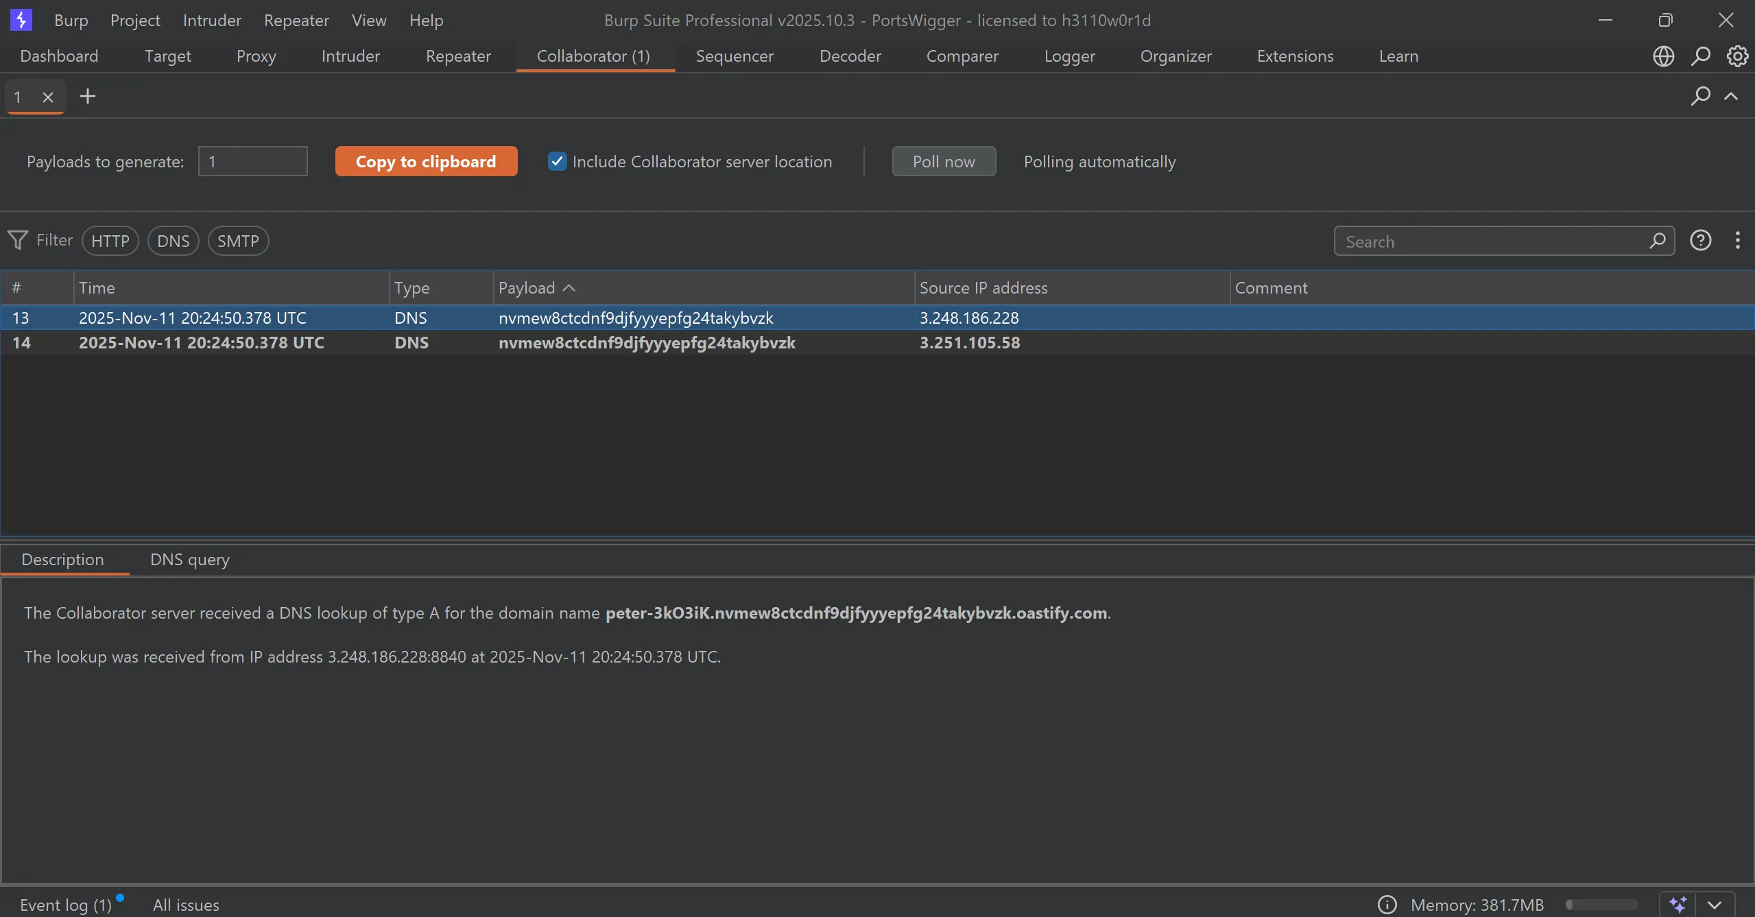Uncheck Include Collaborator server location
Screen dimensions: 1755x917
557,161
